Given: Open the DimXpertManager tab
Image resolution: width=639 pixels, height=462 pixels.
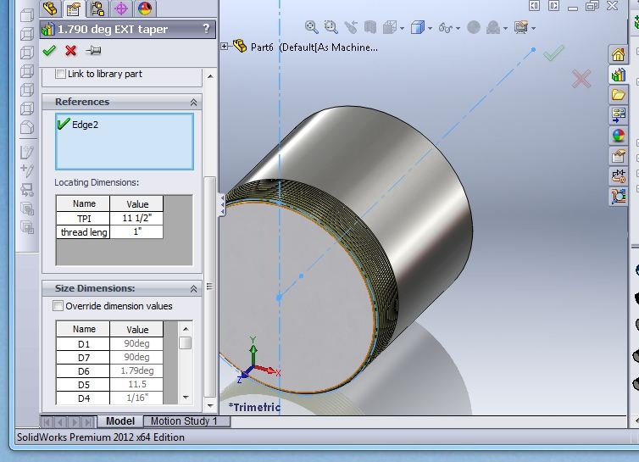Looking at the screenshot, I should (x=121, y=8).
